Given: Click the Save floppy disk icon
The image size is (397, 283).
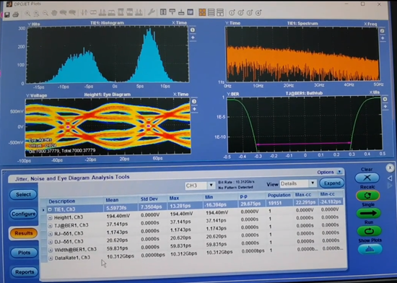Looking at the screenshot, I should pos(6,14).
